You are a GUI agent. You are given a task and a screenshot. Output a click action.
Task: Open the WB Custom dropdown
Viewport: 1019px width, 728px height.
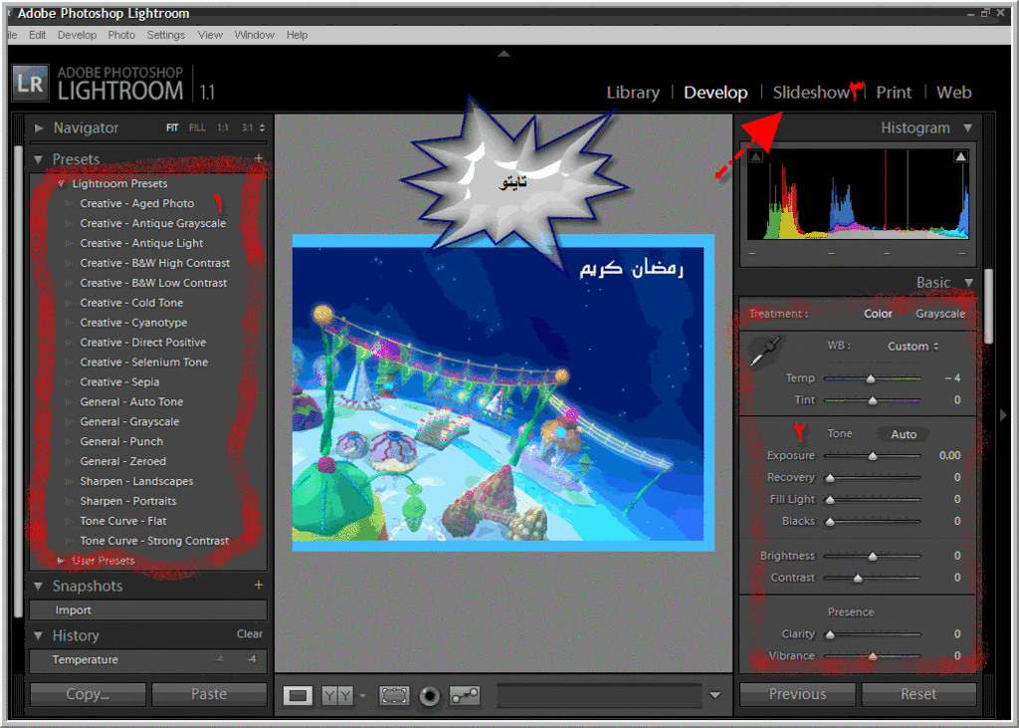click(914, 347)
